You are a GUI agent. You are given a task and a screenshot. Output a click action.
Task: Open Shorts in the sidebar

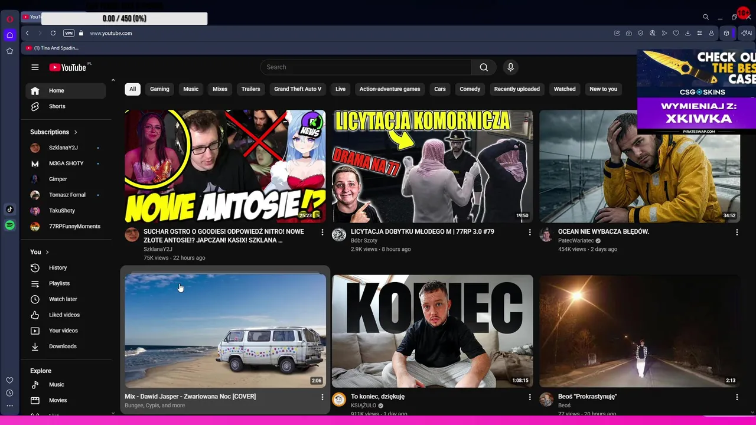tap(66, 106)
